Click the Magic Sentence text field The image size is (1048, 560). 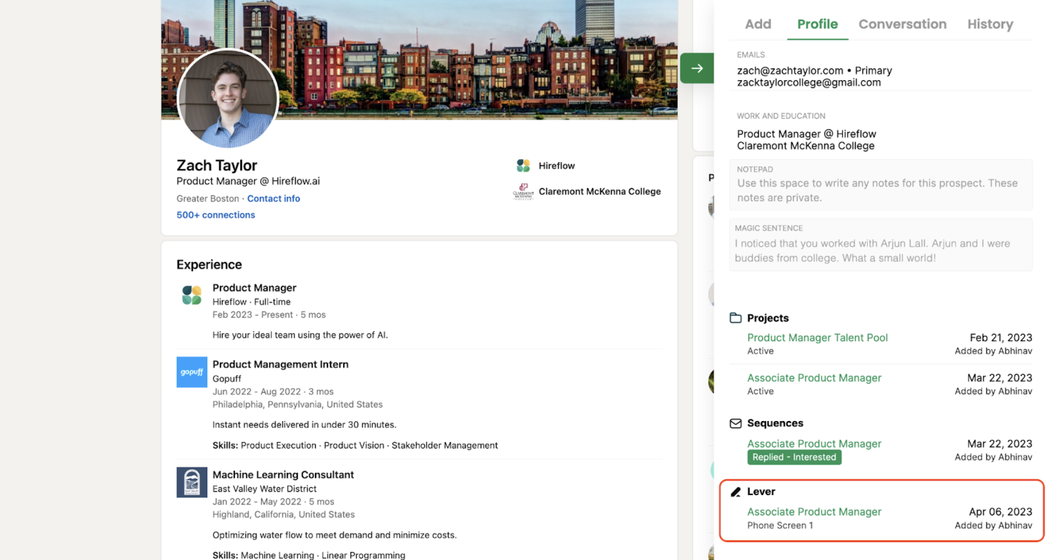(x=880, y=245)
